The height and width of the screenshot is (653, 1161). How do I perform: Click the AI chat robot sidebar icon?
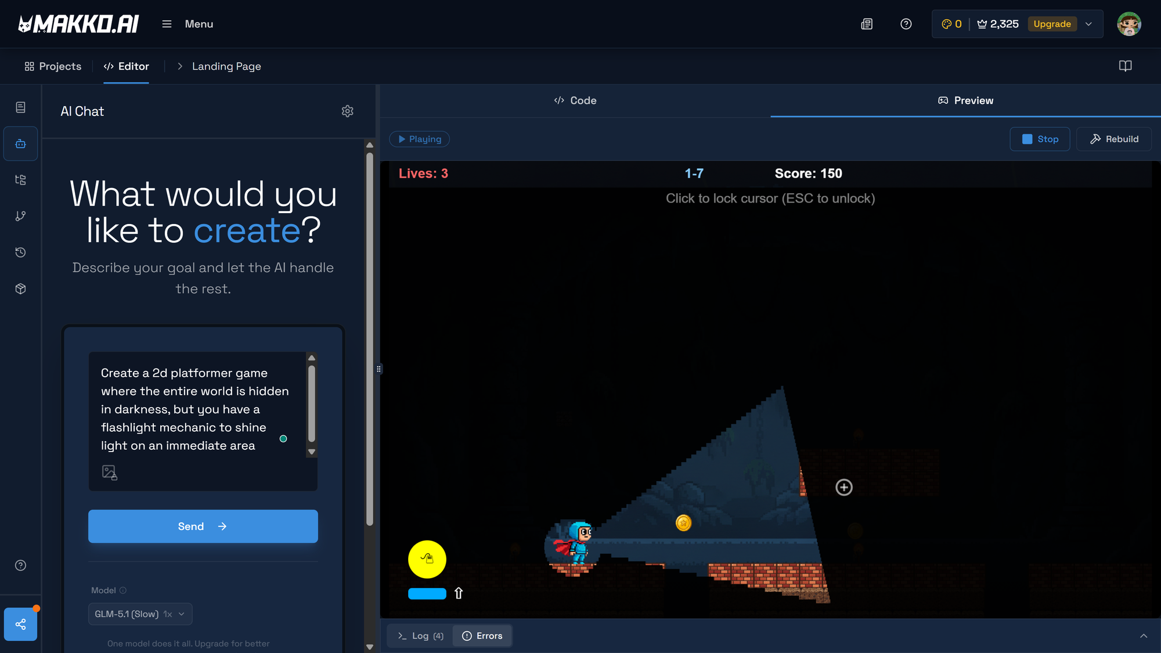(x=20, y=143)
